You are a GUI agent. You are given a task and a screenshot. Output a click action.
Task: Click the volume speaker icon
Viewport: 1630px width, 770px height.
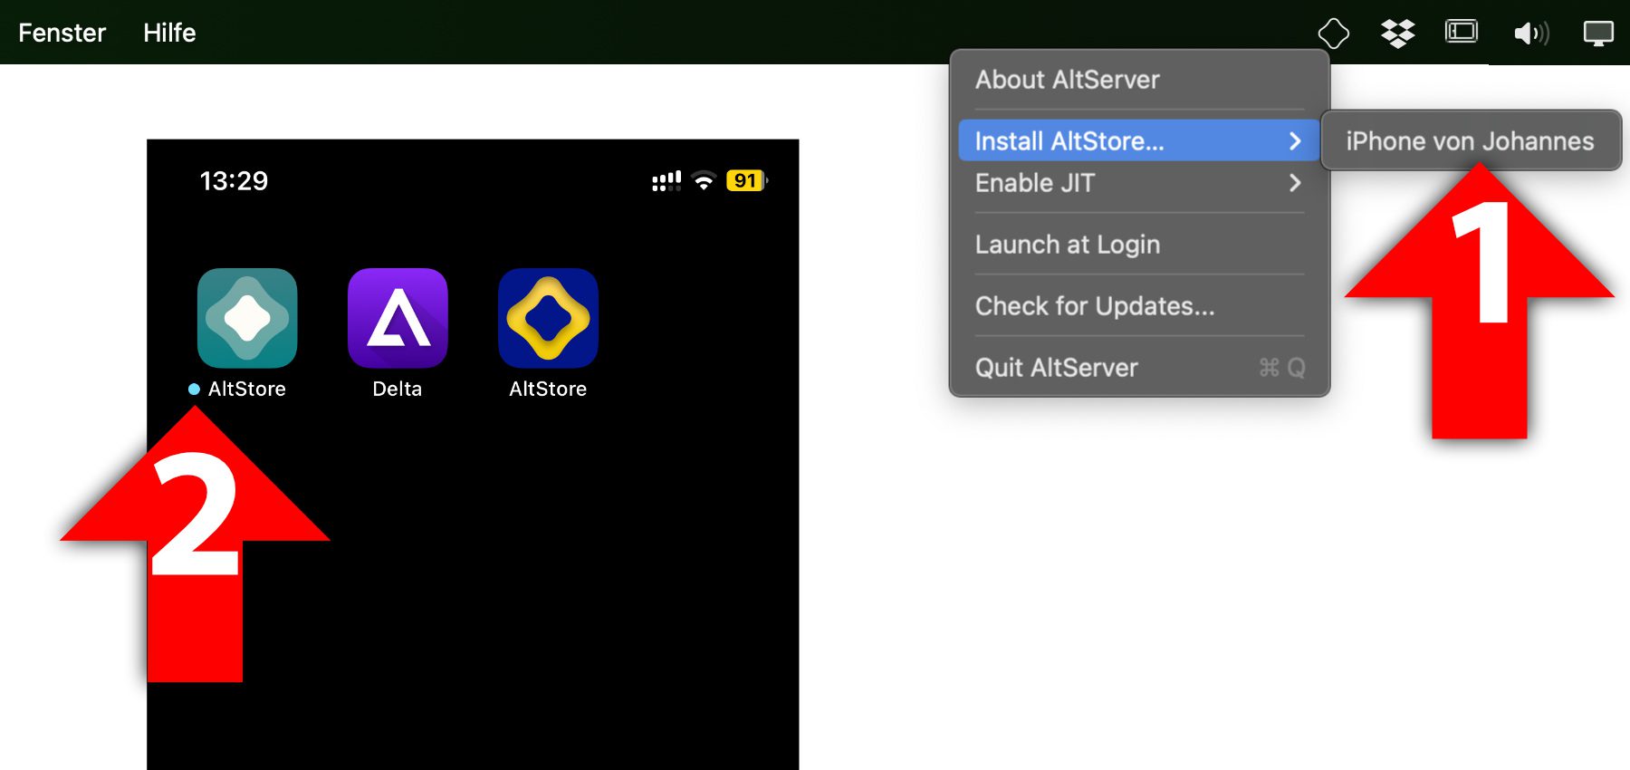pos(1530,34)
